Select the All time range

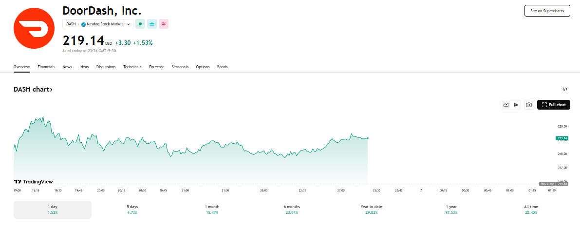point(531,209)
